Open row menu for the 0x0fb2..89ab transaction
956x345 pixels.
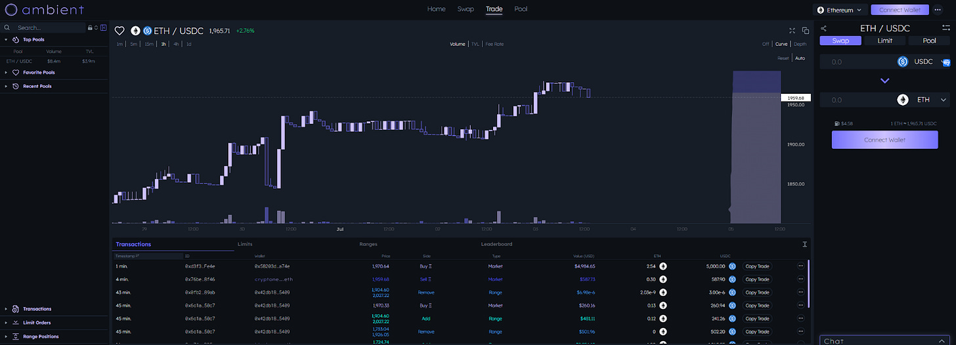pyautogui.click(x=800, y=293)
